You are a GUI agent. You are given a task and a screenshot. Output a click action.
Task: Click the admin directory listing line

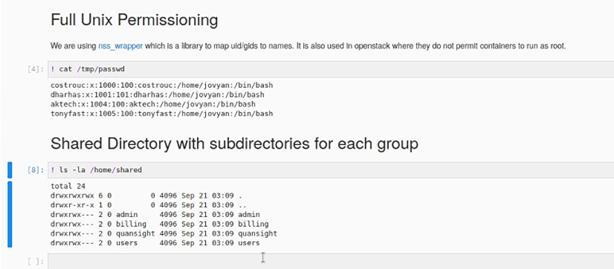coord(155,214)
